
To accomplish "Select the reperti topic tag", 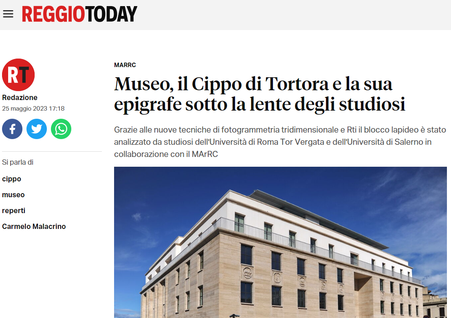I will [13, 211].
